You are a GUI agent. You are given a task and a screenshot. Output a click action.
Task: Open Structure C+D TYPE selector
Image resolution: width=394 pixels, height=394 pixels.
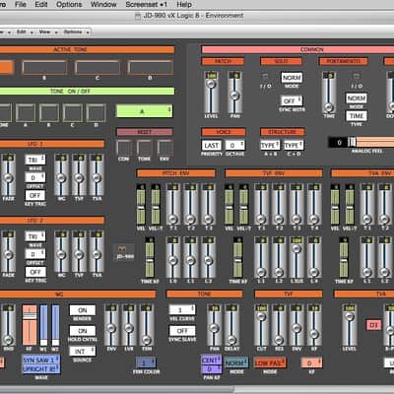click(x=294, y=145)
